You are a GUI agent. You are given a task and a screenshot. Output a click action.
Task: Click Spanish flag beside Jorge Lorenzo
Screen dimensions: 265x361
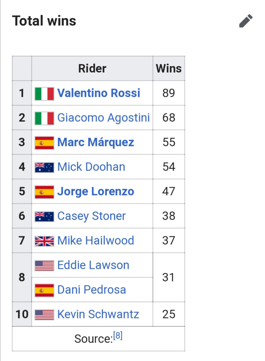[x=44, y=192]
